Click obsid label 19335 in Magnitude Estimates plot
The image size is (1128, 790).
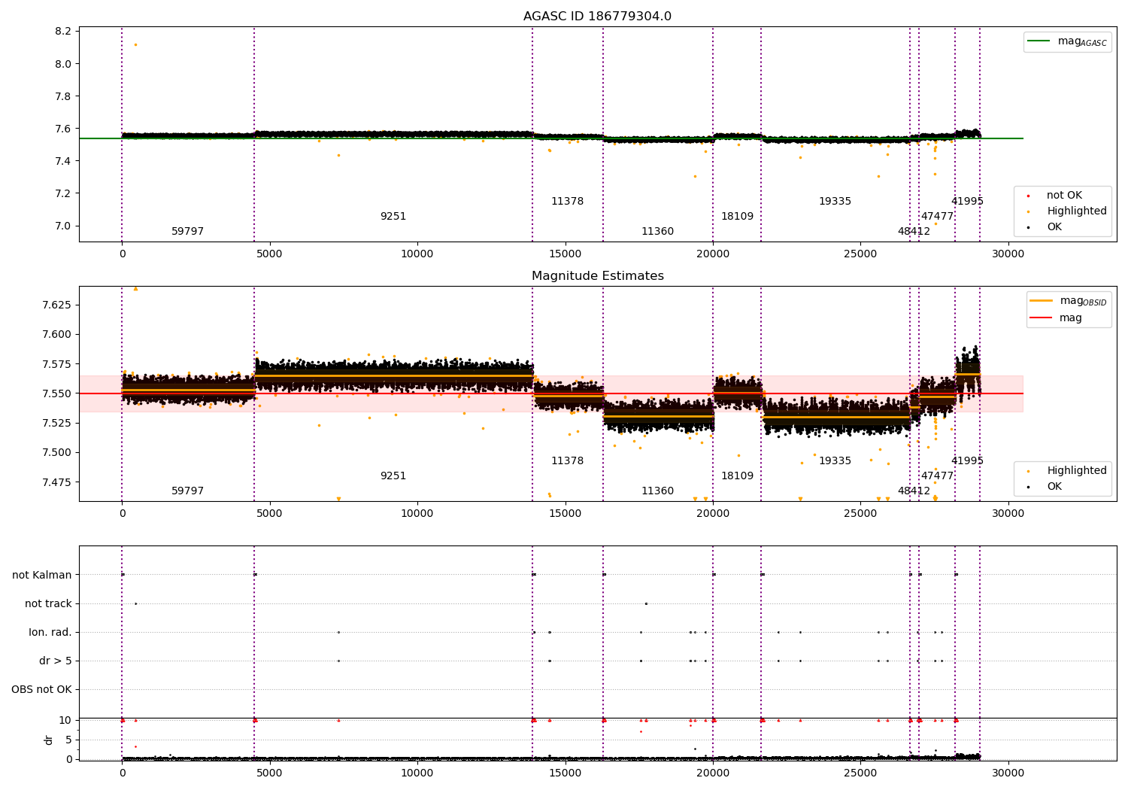pyautogui.click(x=835, y=461)
